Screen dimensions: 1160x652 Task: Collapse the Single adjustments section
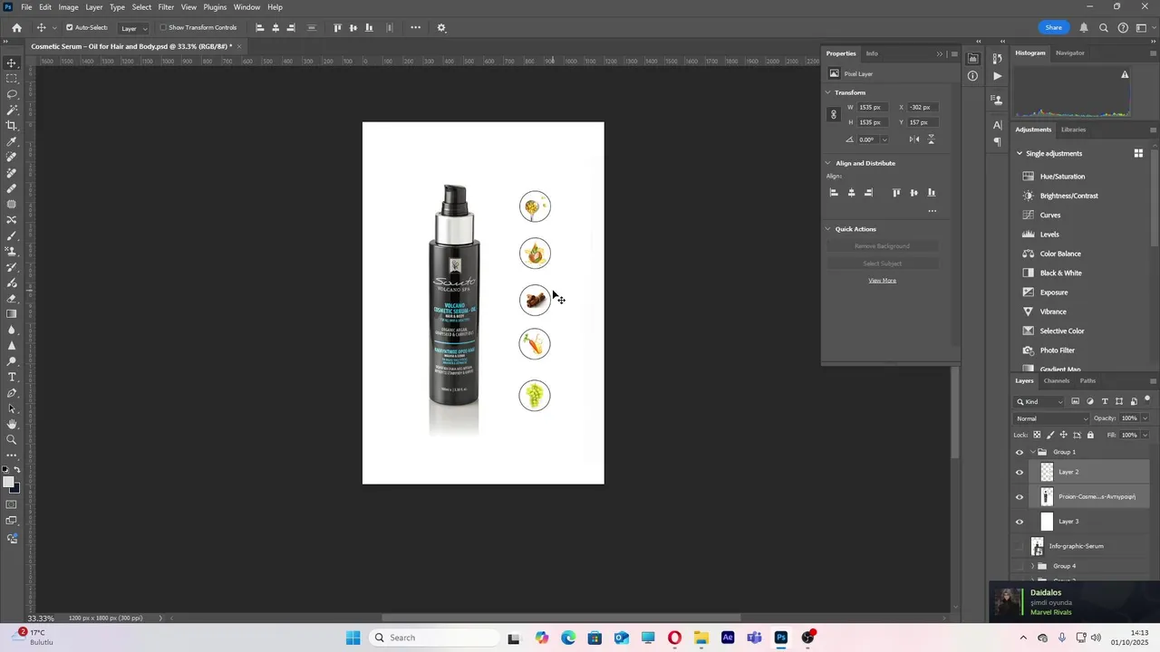pos(1020,153)
